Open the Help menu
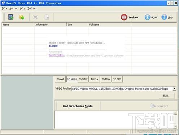The image size is (179, 135). (x=22, y=8)
